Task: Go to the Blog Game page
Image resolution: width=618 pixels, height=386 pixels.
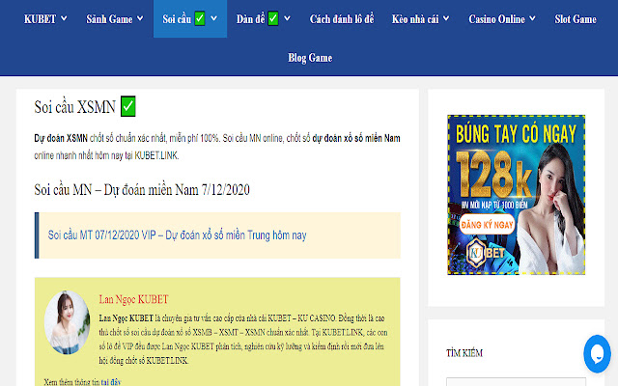Action: 310,58
